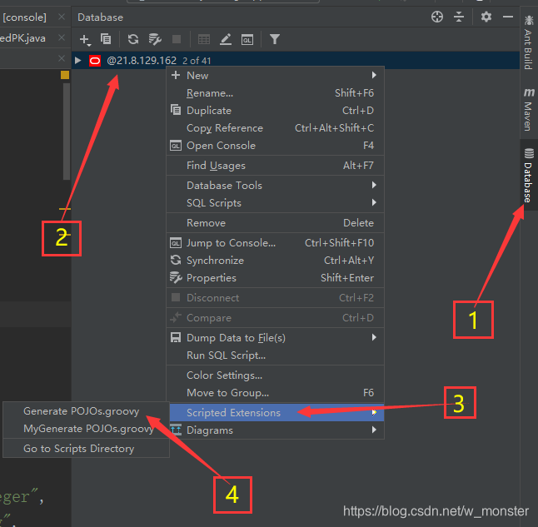Click the Diagrams icon in context menu
Viewport: 538px width, 527px height.
pyautogui.click(x=176, y=430)
